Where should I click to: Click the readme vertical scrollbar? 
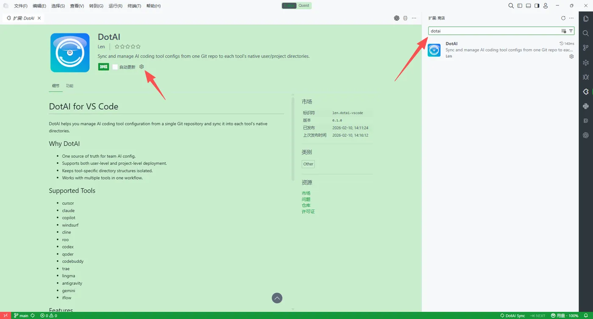coord(293,139)
